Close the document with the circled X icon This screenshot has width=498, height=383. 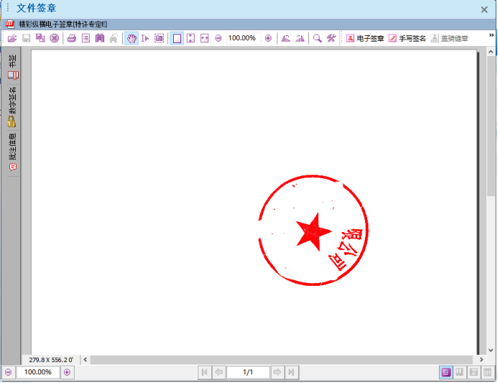(x=55, y=38)
